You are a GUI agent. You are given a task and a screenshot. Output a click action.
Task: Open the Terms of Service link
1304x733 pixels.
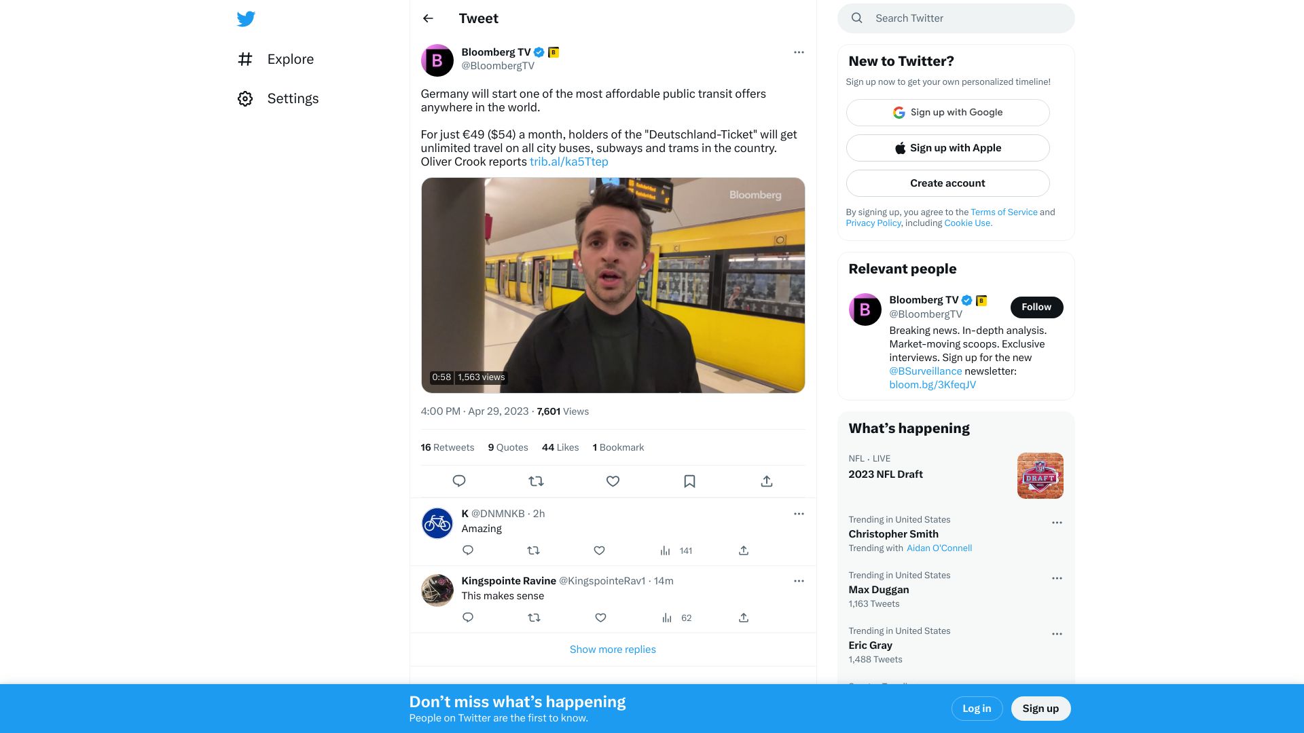(x=1004, y=212)
